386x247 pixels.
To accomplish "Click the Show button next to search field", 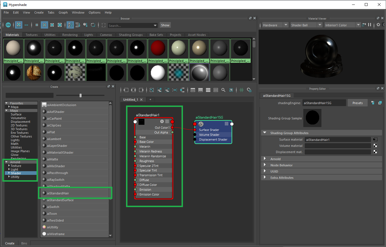I will click(165, 25).
